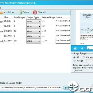Image resolution: width=93 pixels, height=93 pixels.
Task: Select the 821.8KB size cell
Action: pos(8,41)
